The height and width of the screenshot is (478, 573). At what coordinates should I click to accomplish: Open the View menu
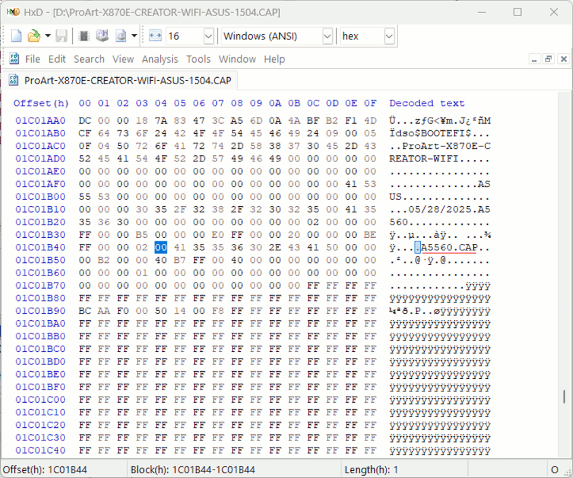(123, 59)
